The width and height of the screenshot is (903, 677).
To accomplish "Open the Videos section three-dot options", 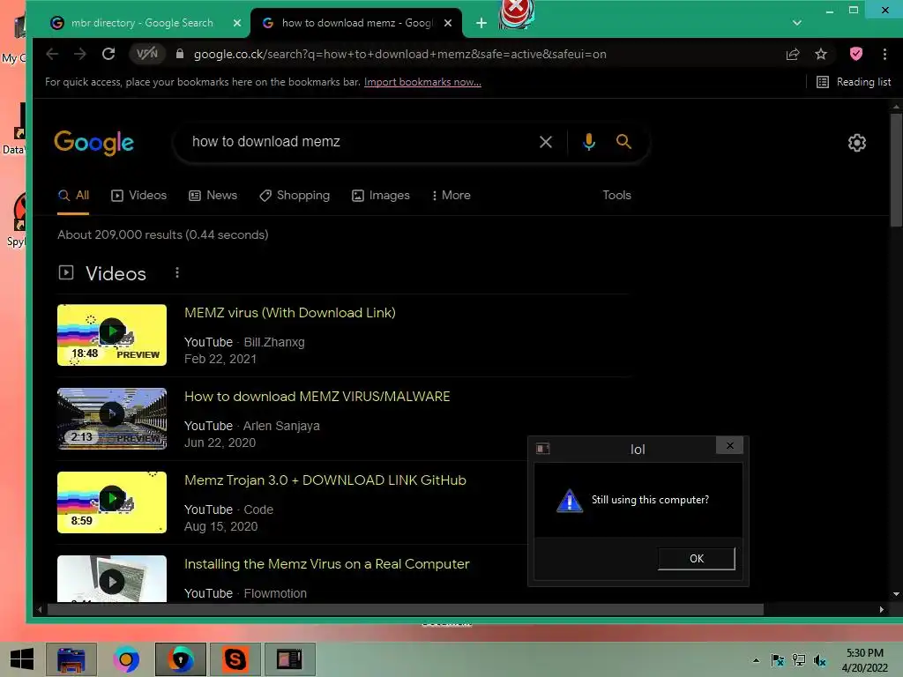I will click(177, 273).
